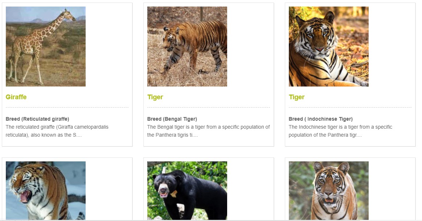Image resolution: width=422 pixels, height=221 pixels.
Task: Click the Breed (Reticulated giraffe) heading
Action: point(38,118)
